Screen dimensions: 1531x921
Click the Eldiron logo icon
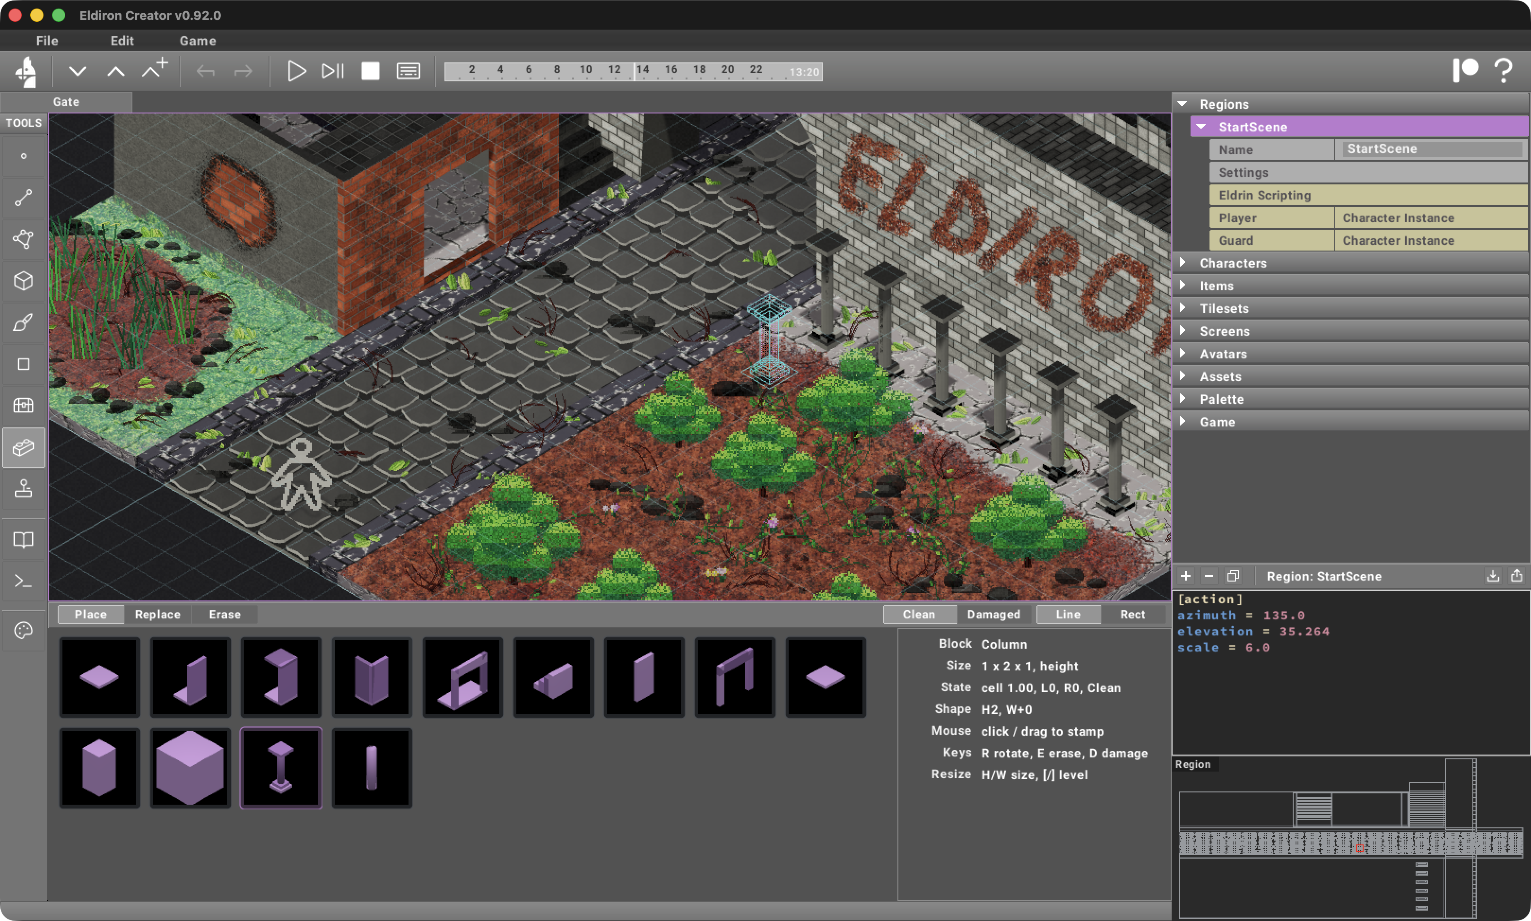(26, 71)
